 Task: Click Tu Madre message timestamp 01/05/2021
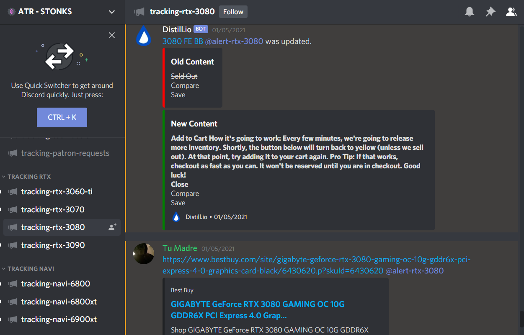click(218, 249)
